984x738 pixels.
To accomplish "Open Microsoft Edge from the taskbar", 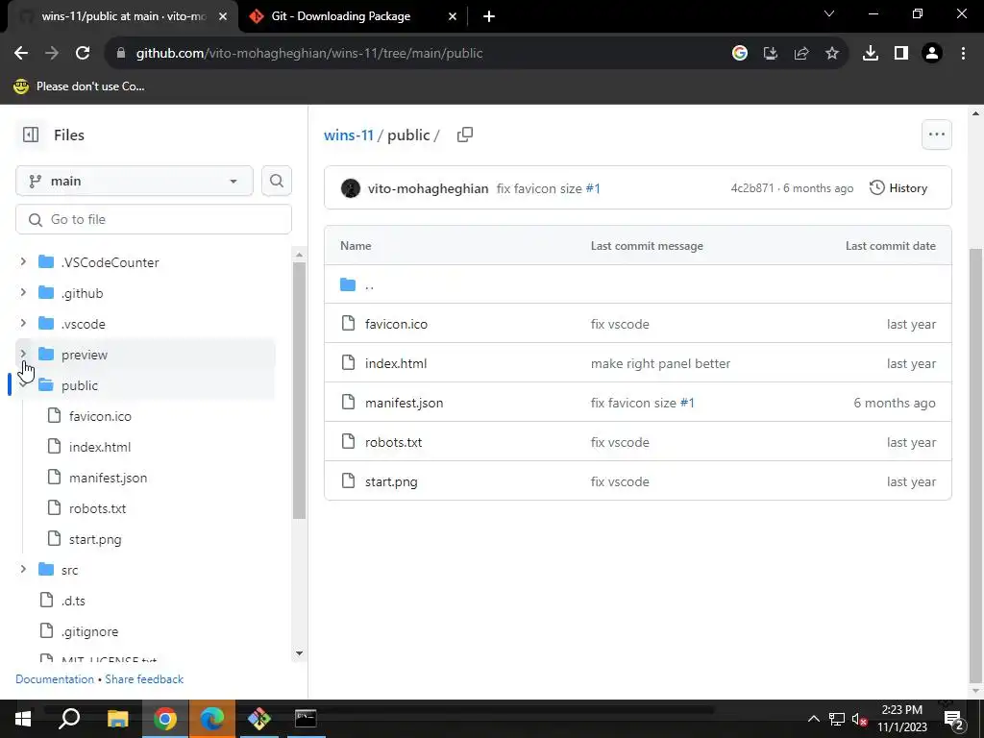I will point(212,719).
